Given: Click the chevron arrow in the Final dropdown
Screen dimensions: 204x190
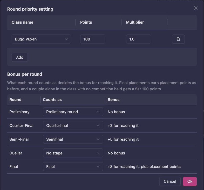Looking at the screenshot, I should [x=98, y=167].
